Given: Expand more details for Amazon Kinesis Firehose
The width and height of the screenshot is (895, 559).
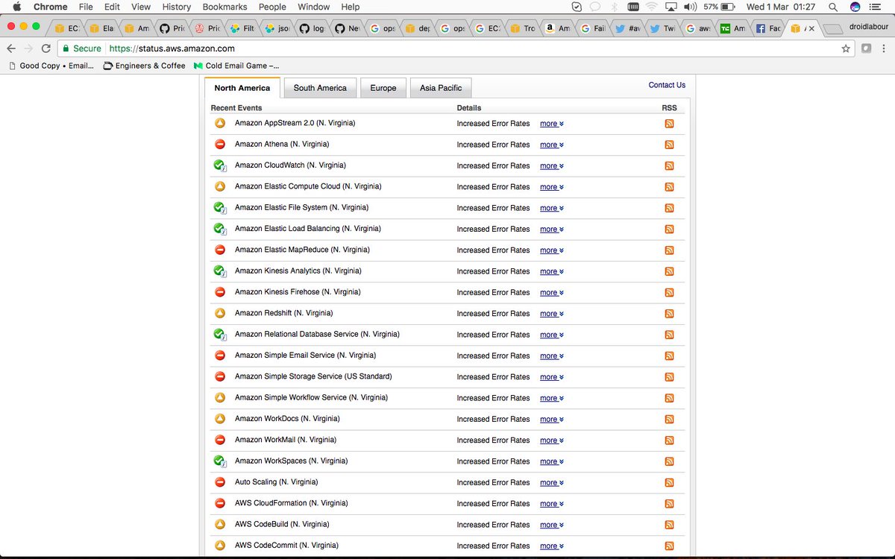Looking at the screenshot, I should pyautogui.click(x=551, y=292).
